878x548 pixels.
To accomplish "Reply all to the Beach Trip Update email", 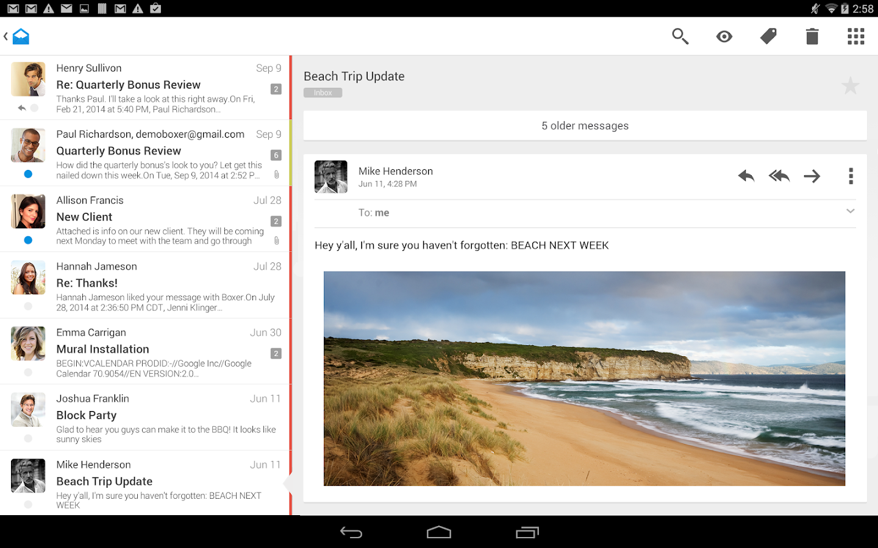I will (779, 176).
